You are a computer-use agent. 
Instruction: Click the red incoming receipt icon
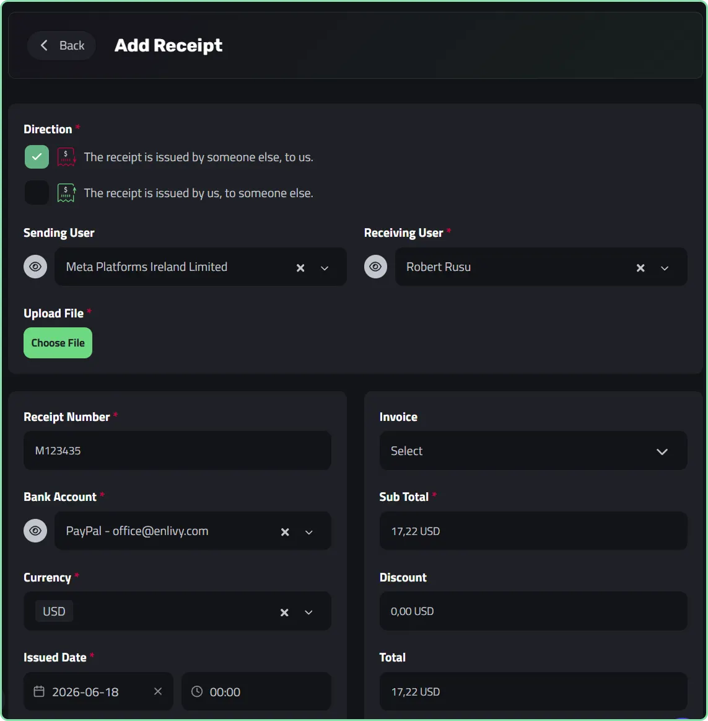pos(66,157)
